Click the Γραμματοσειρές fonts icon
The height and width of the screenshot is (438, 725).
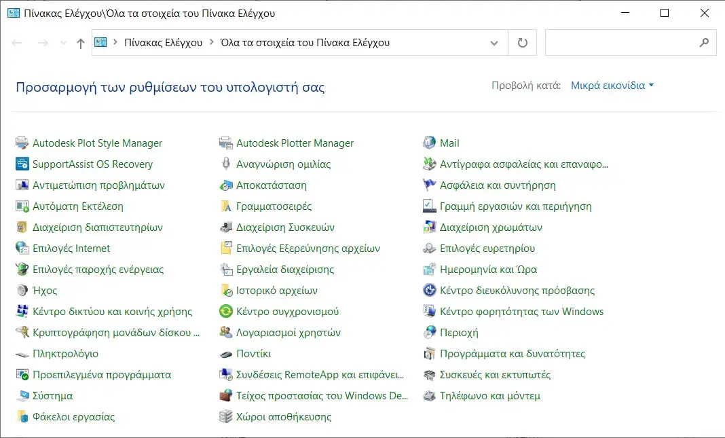click(225, 206)
